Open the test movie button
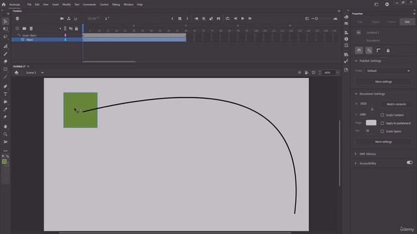The image size is (417, 234). pyautogui.click(x=387, y=5)
